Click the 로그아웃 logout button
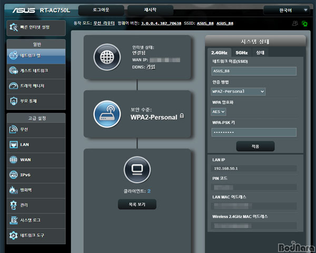The image size is (316, 253). pos(101,10)
